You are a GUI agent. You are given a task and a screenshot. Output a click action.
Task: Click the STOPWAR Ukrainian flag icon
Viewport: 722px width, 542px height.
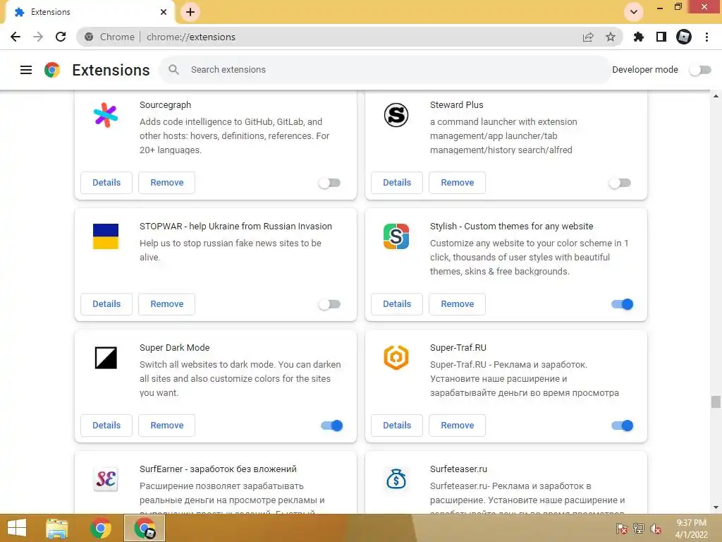pyautogui.click(x=106, y=236)
